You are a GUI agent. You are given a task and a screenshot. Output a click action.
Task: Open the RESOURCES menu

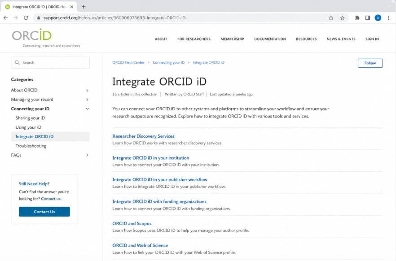click(x=306, y=39)
